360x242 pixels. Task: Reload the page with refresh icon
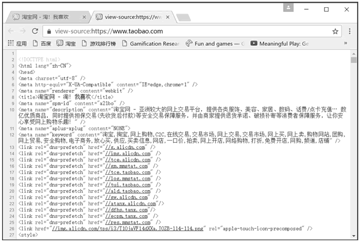[x=35, y=31]
